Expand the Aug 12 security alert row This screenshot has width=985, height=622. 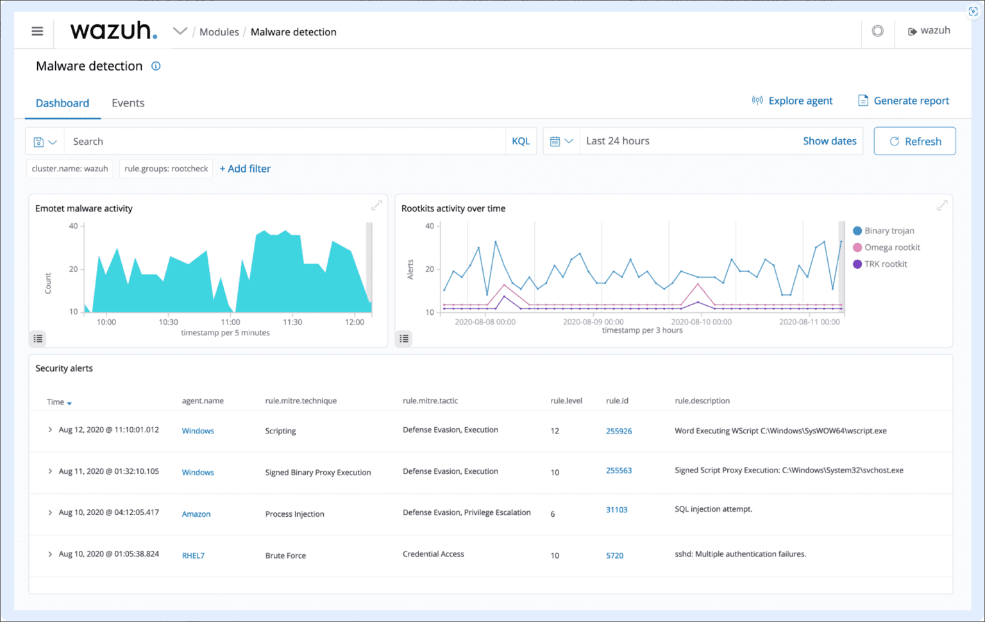[50, 430]
